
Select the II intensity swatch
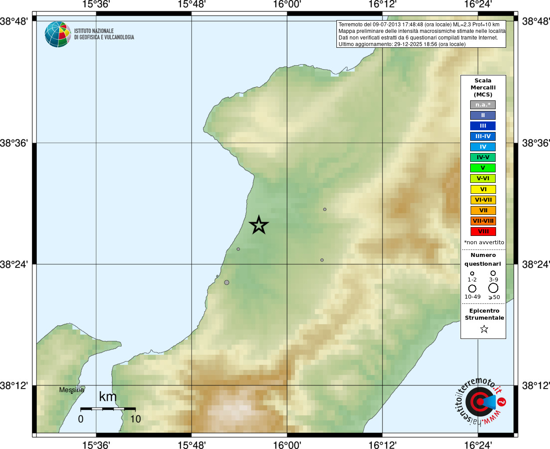(x=483, y=115)
